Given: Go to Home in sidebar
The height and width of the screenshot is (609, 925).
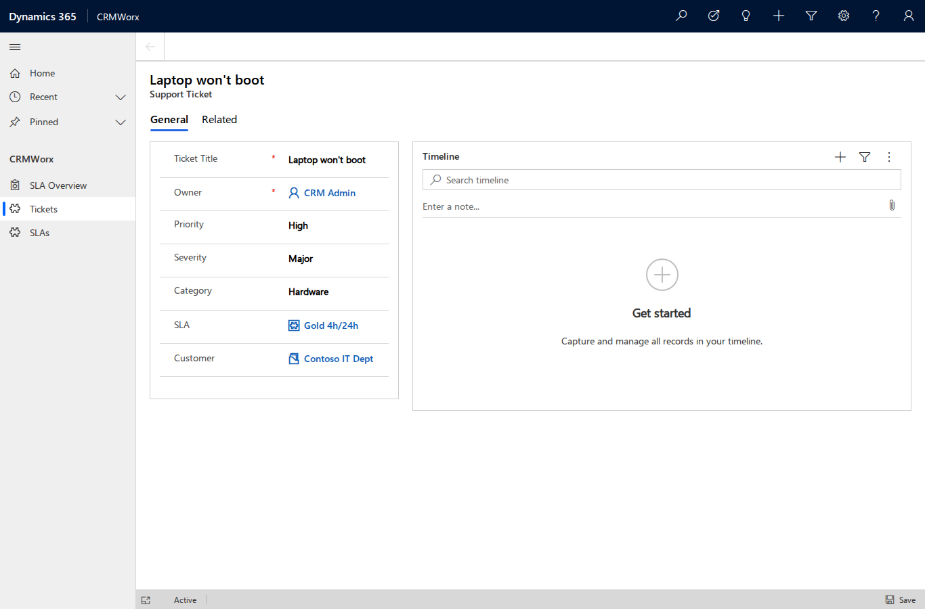Looking at the screenshot, I should (68, 73).
